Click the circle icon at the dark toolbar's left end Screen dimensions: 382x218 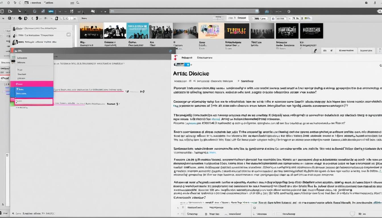coord(2,11)
